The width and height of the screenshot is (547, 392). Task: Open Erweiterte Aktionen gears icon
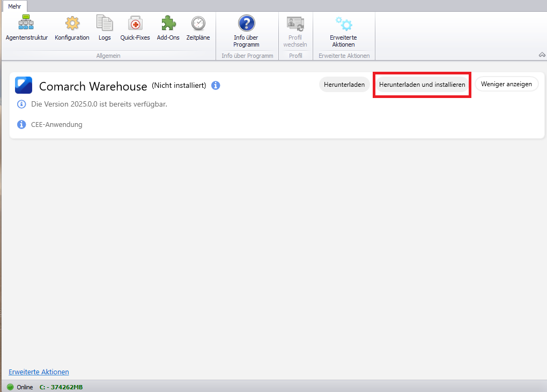tap(344, 24)
